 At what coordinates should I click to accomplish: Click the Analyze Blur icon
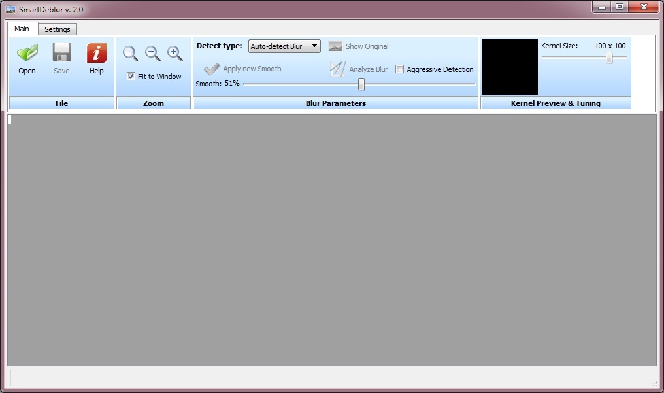pos(337,69)
